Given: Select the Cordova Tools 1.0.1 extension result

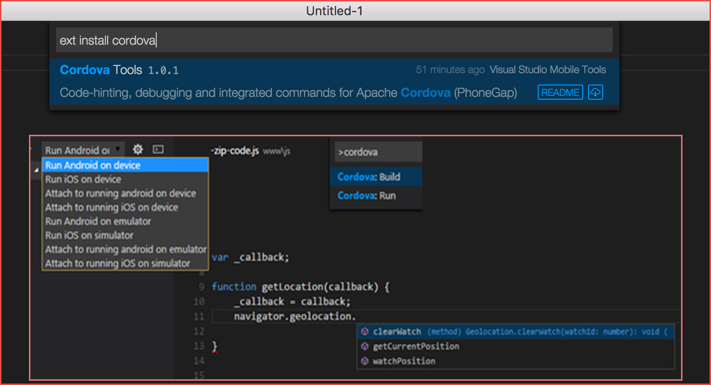Looking at the screenshot, I should tap(334, 81).
